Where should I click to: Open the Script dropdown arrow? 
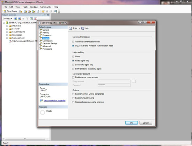pos(79,28)
